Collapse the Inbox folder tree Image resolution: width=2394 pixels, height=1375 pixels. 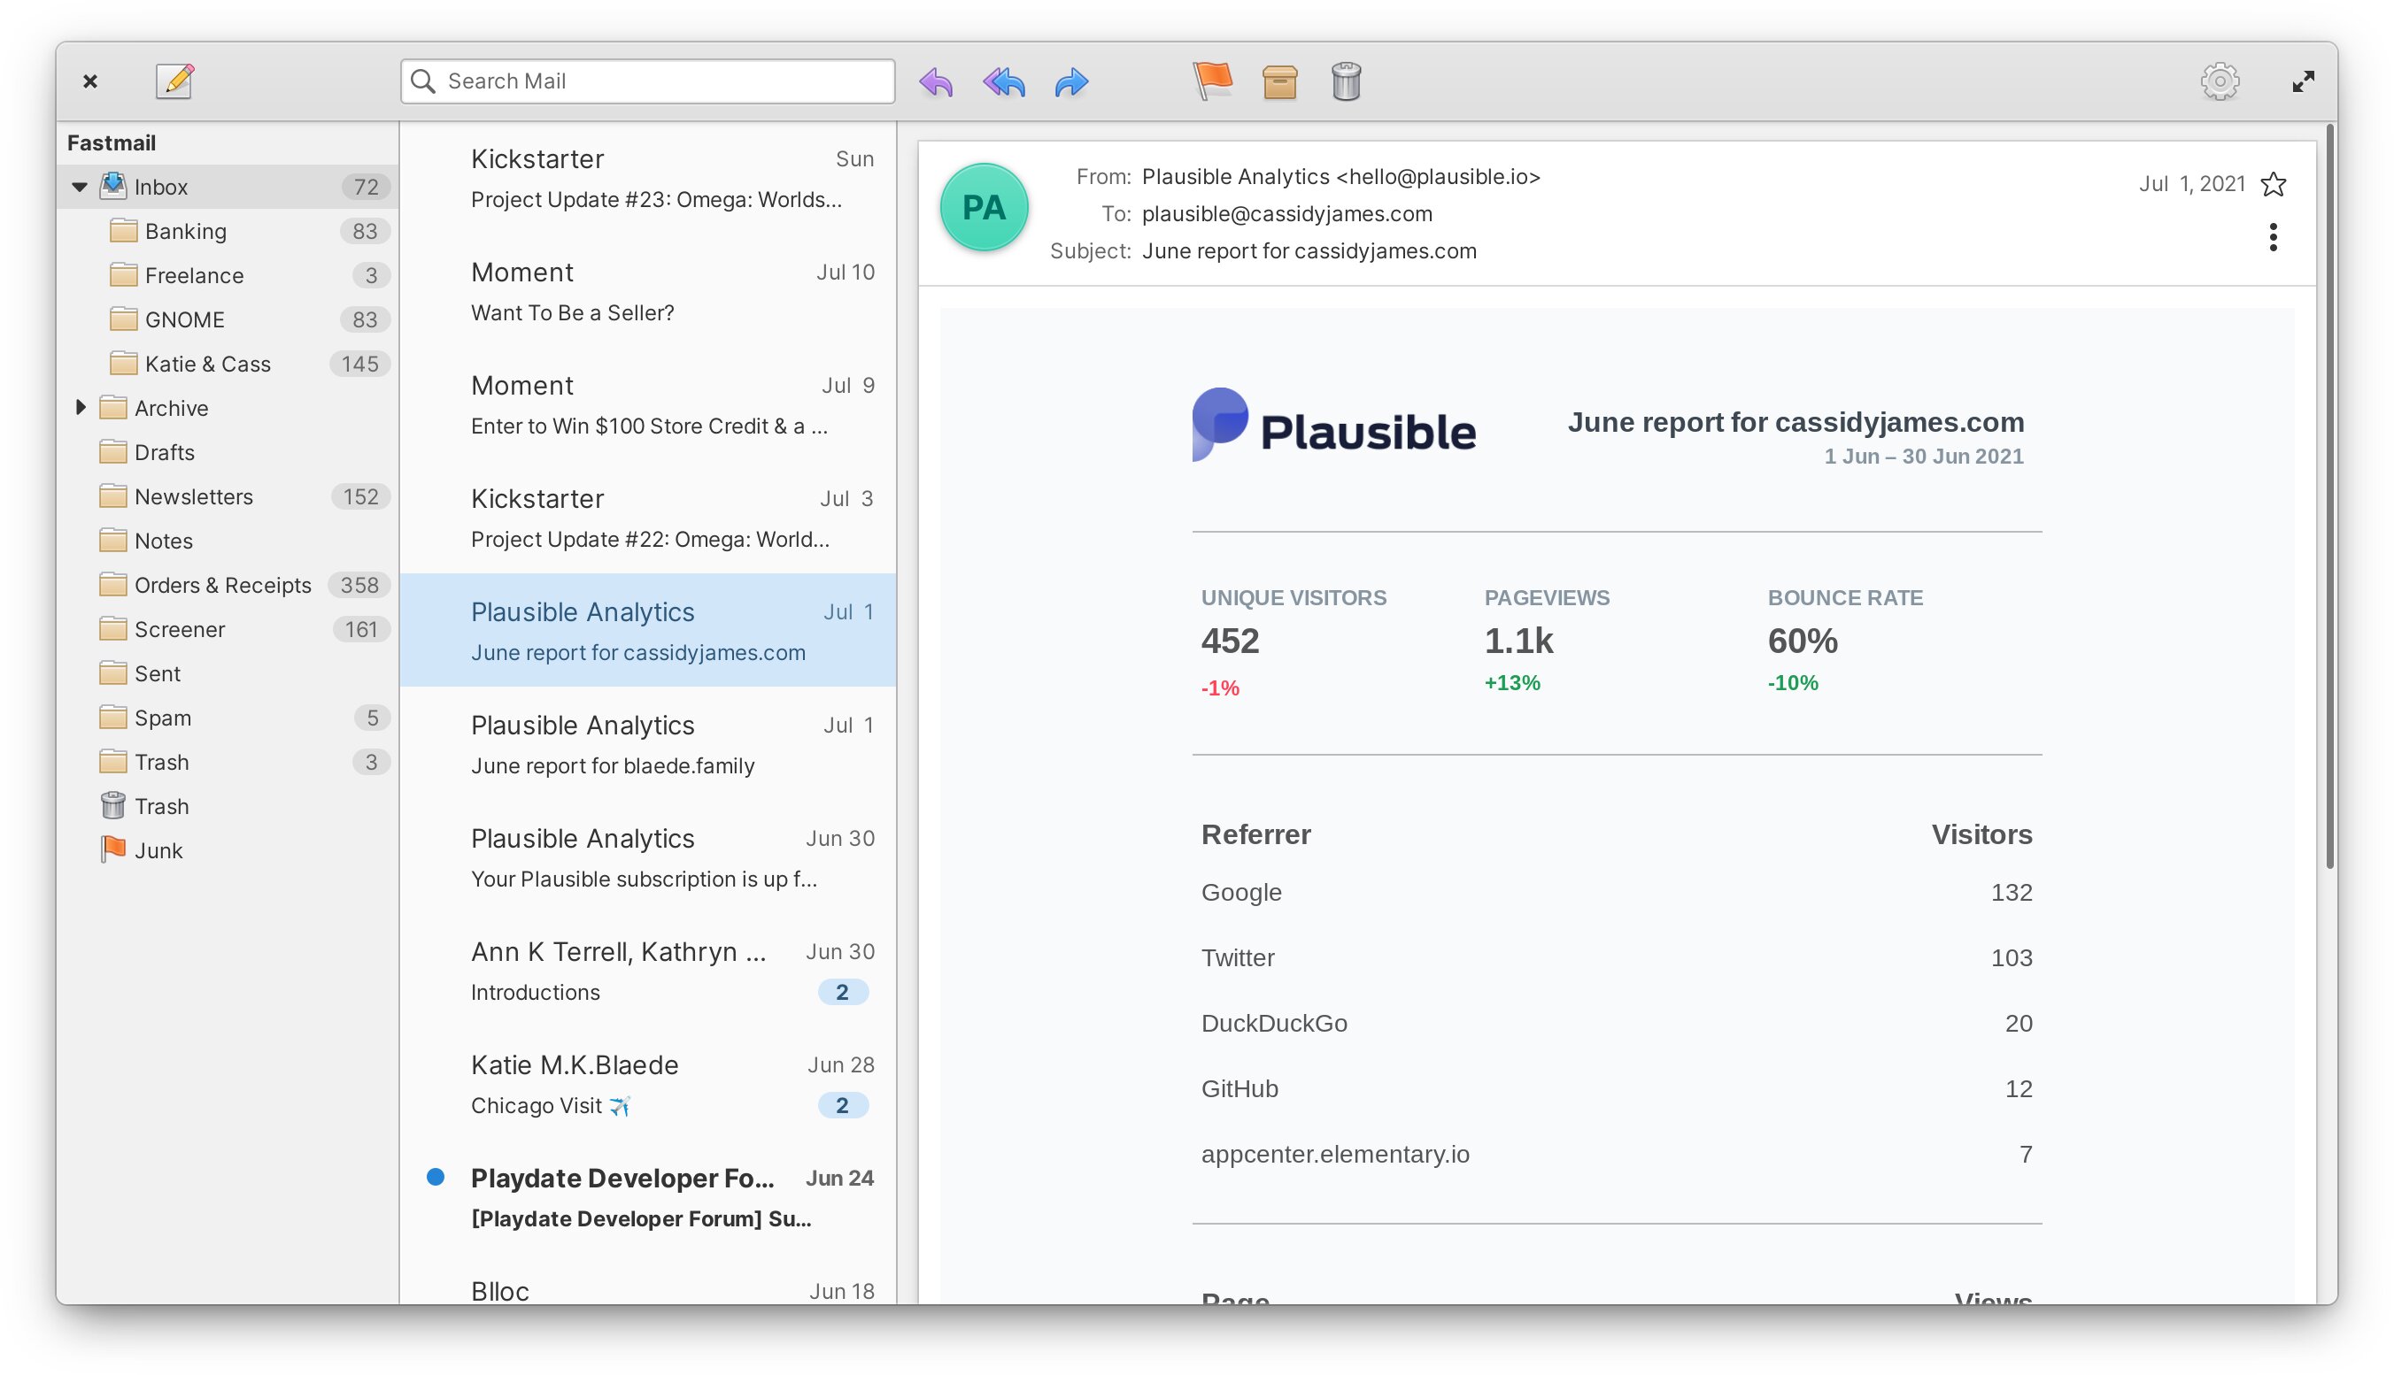tap(81, 187)
